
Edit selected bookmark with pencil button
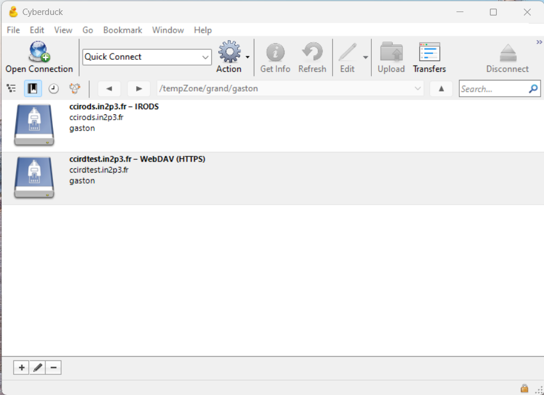37,367
